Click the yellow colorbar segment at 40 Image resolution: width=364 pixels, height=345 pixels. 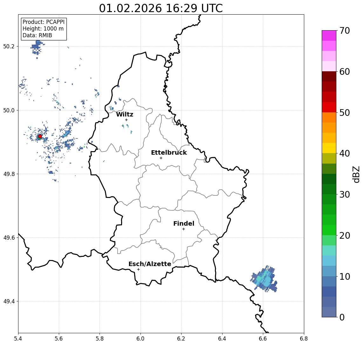329,148
